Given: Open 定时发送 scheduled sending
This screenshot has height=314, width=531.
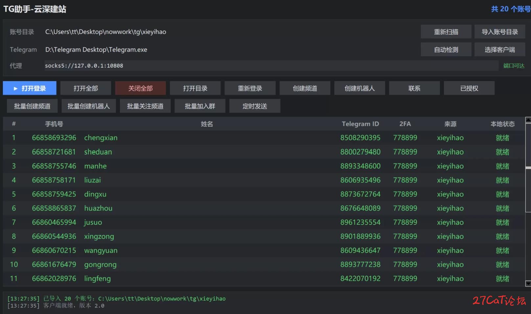Looking at the screenshot, I should 255,106.
